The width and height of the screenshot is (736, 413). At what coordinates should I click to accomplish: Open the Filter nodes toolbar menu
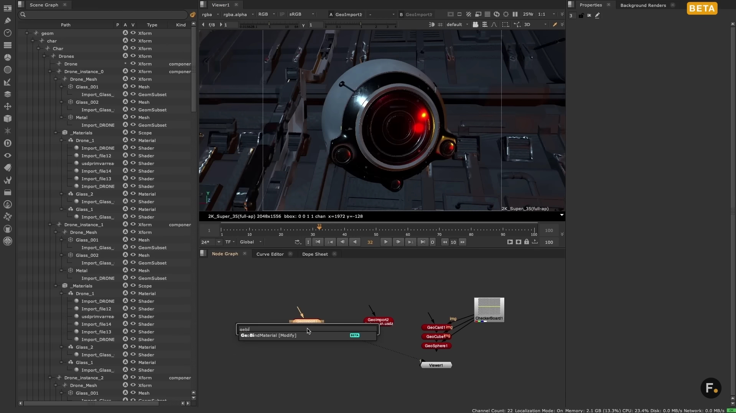coord(7,70)
